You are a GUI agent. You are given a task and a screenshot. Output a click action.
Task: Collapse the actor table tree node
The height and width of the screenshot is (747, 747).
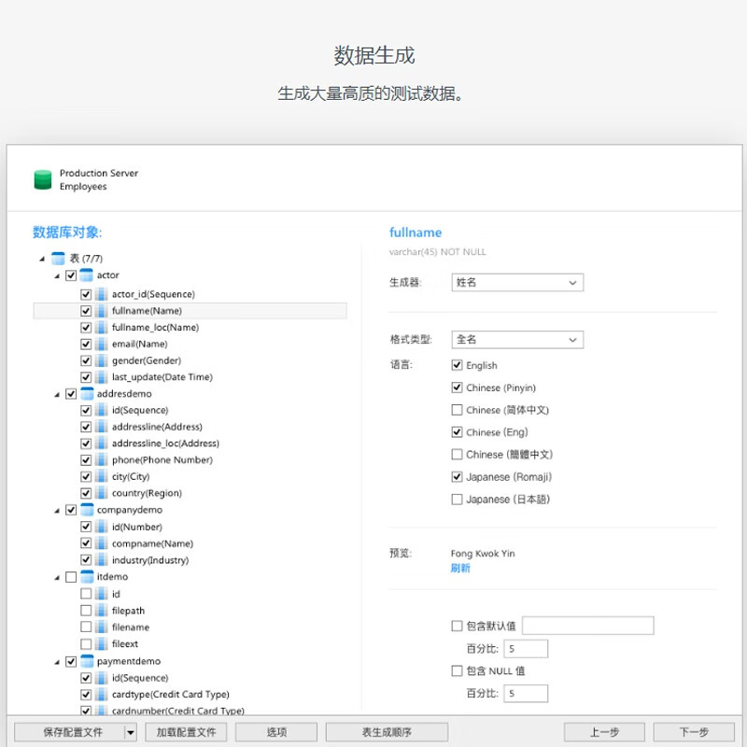point(57,275)
